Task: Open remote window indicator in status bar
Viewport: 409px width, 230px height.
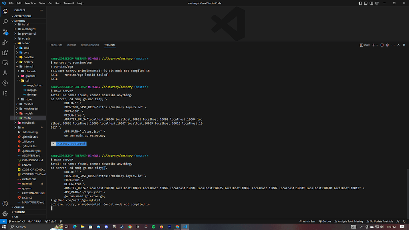Action: pyautogui.click(x=3, y=221)
